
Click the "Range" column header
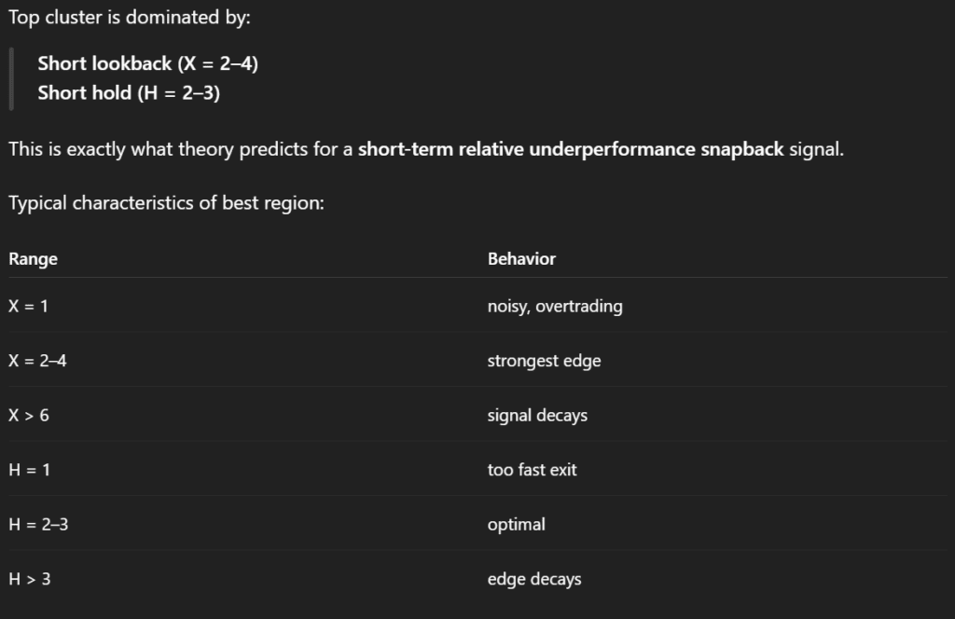(x=34, y=259)
